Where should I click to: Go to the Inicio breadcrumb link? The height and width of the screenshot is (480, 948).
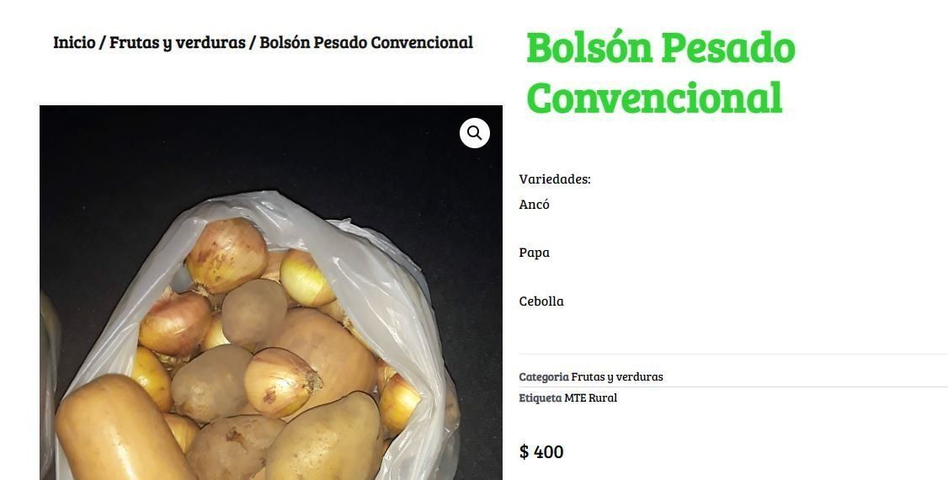click(x=74, y=42)
